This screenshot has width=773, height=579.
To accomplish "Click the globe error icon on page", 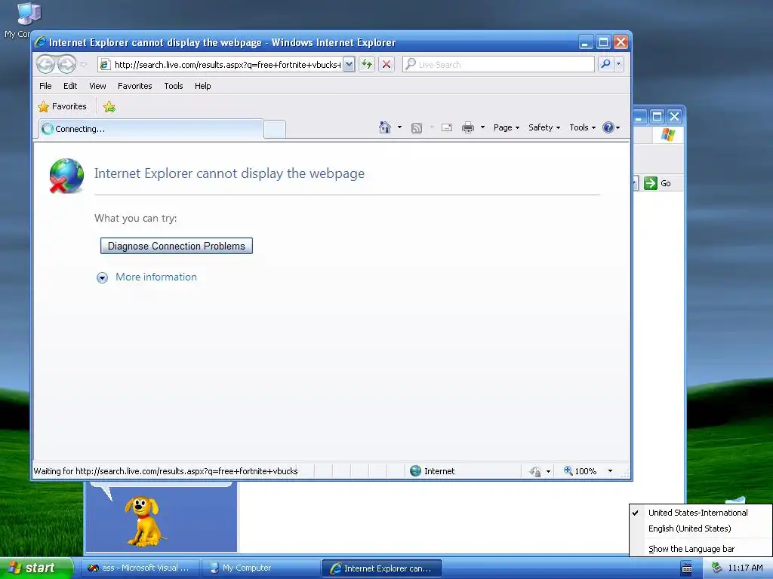I will click(66, 176).
